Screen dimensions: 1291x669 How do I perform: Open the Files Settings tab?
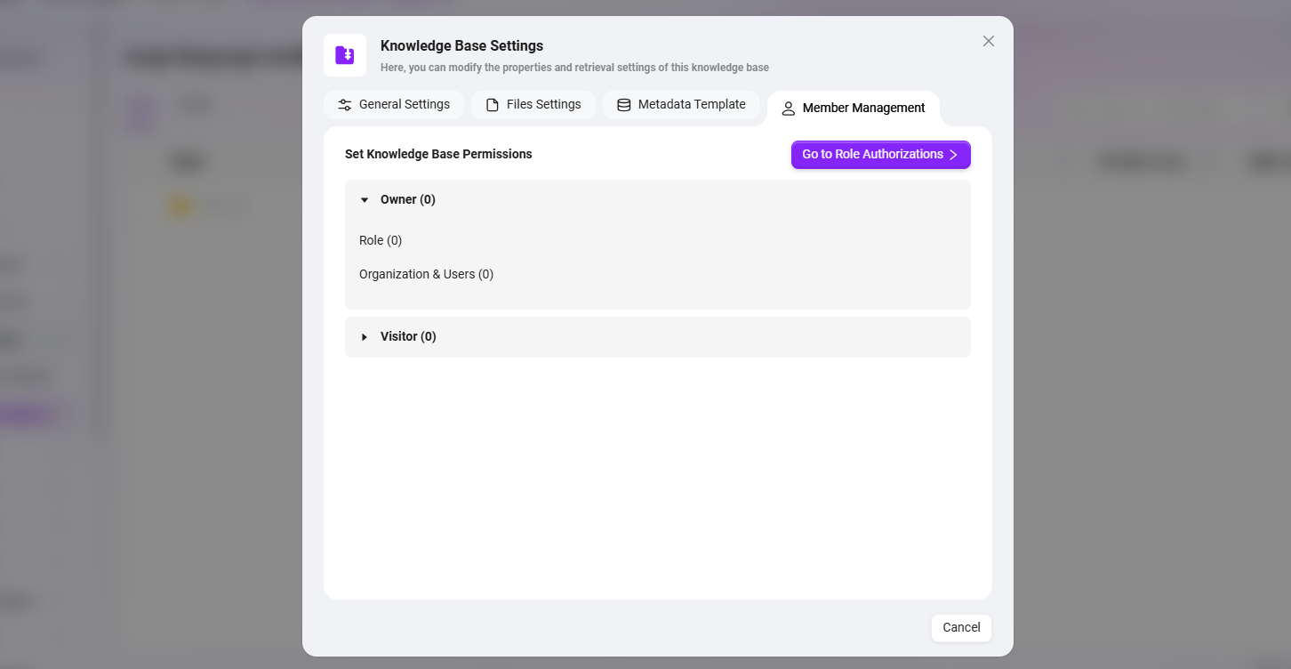(x=543, y=104)
